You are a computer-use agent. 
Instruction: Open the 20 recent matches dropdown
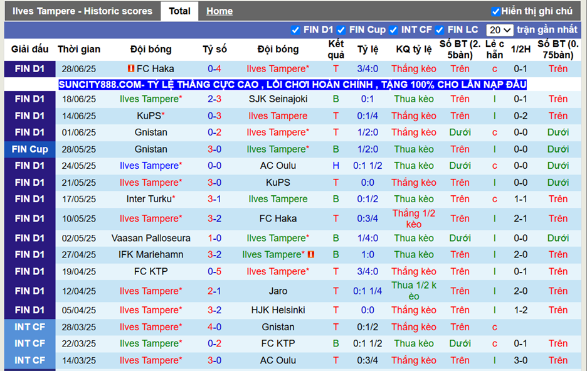click(x=499, y=30)
